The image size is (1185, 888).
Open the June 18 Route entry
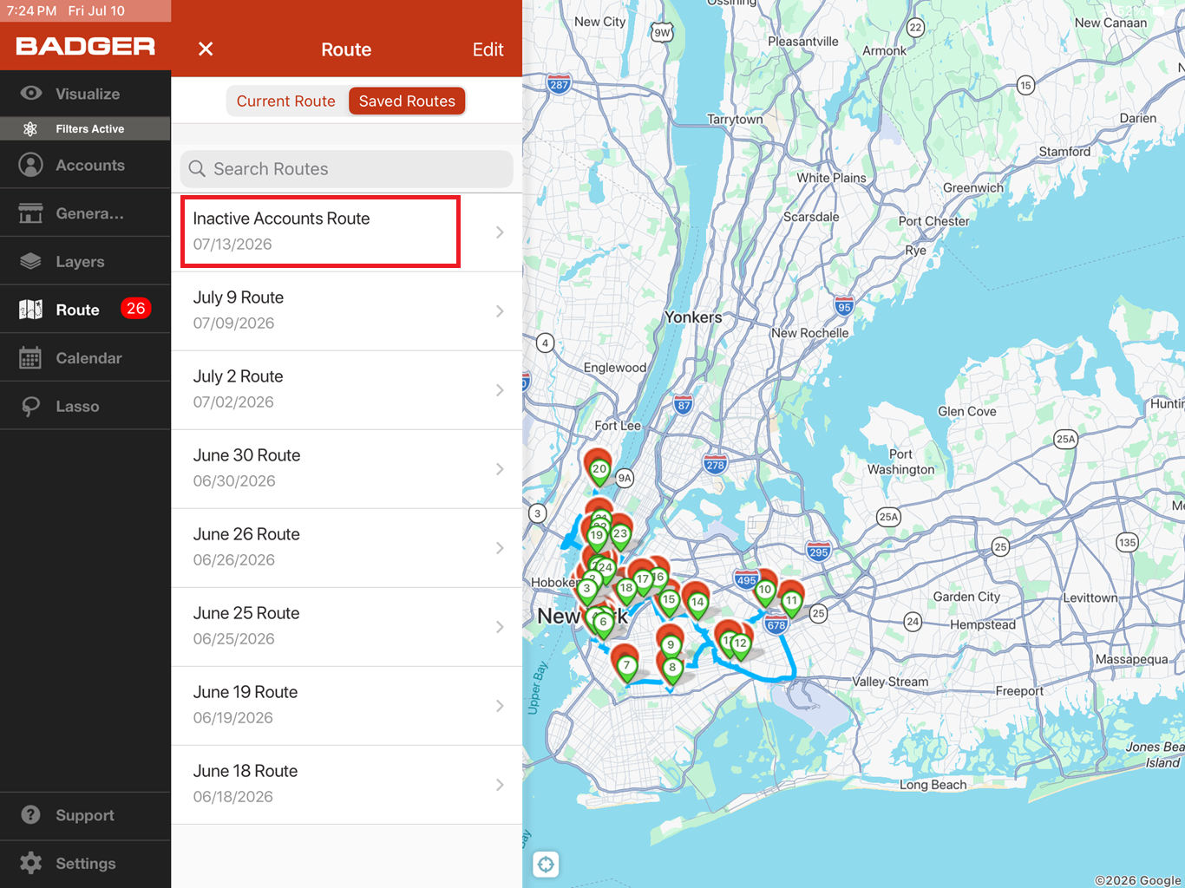coord(347,785)
